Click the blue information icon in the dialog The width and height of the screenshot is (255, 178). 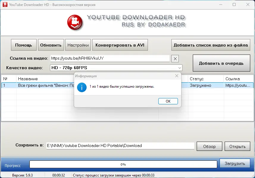tap(82, 87)
